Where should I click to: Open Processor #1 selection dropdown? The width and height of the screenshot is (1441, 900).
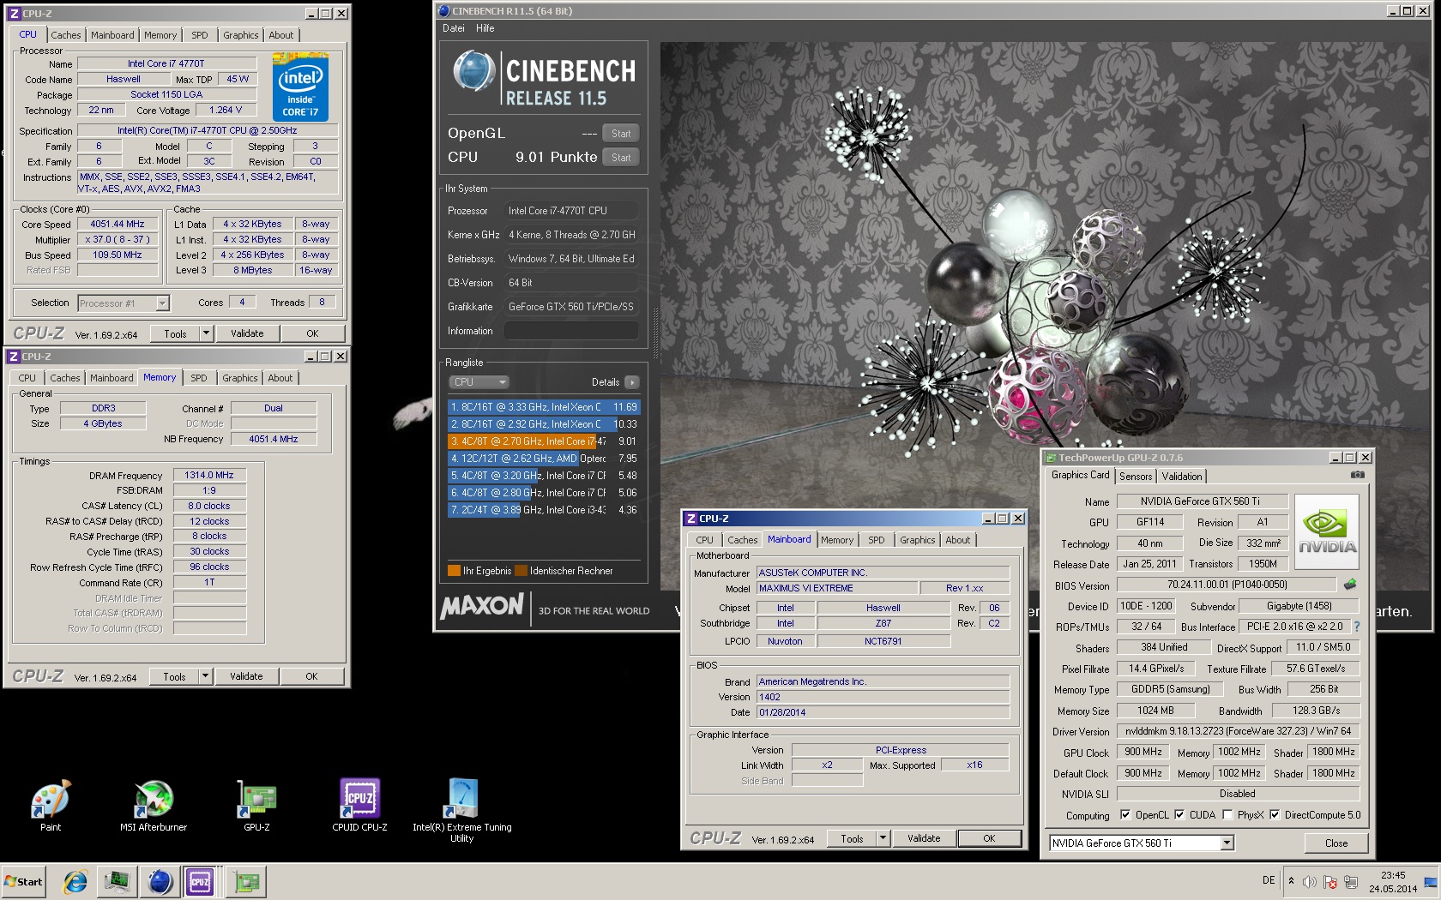point(162,303)
